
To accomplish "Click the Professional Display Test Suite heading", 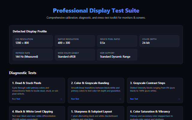I will tap(96, 10).
